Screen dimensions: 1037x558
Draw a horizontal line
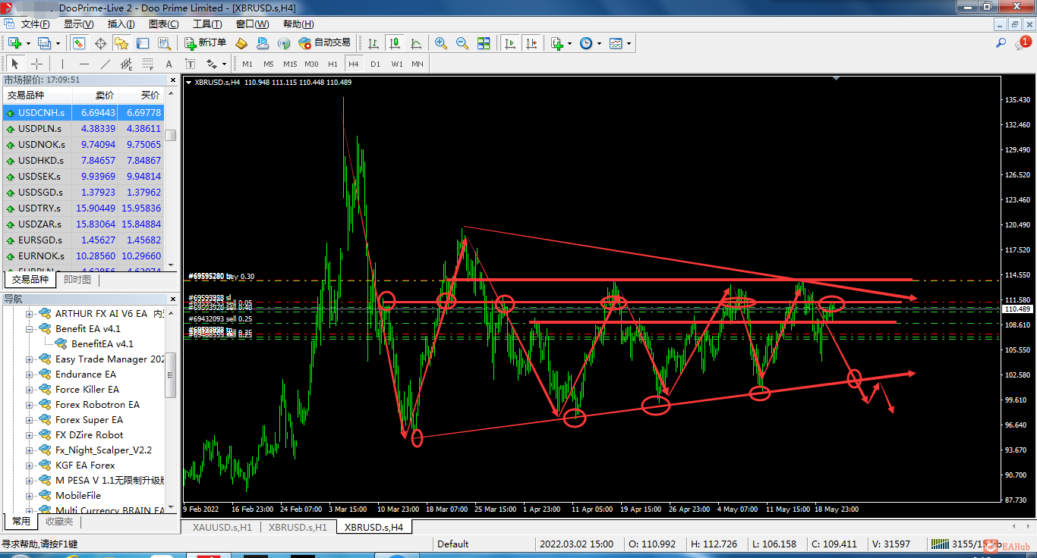pyautogui.click(x=84, y=64)
